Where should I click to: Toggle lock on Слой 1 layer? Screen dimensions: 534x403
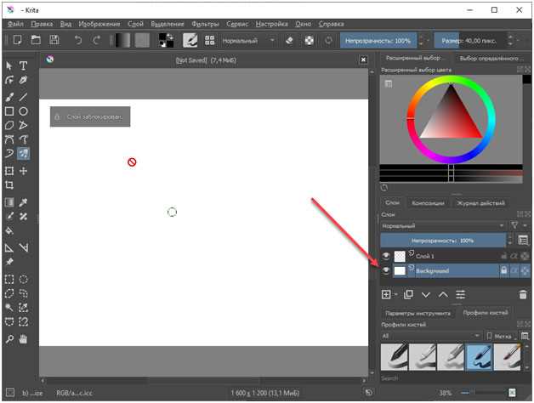[503, 256]
